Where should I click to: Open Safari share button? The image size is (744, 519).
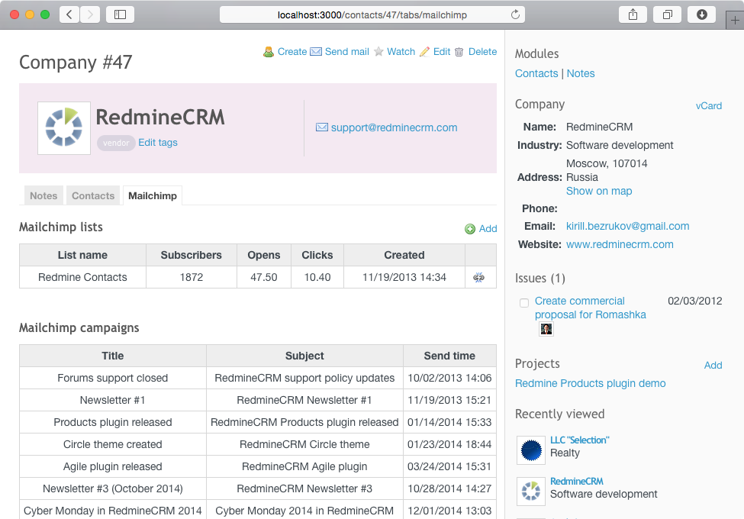(633, 15)
